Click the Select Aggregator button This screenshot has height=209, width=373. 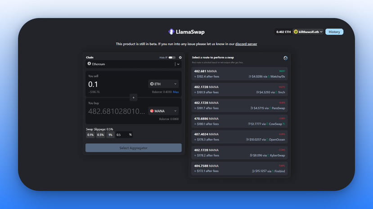[134, 148]
